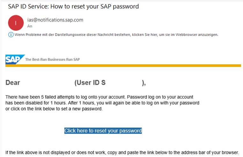Image resolution: width=243 pixels, height=157 pixels.
Task: Click the "An" recipient label
Action: (30, 26)
